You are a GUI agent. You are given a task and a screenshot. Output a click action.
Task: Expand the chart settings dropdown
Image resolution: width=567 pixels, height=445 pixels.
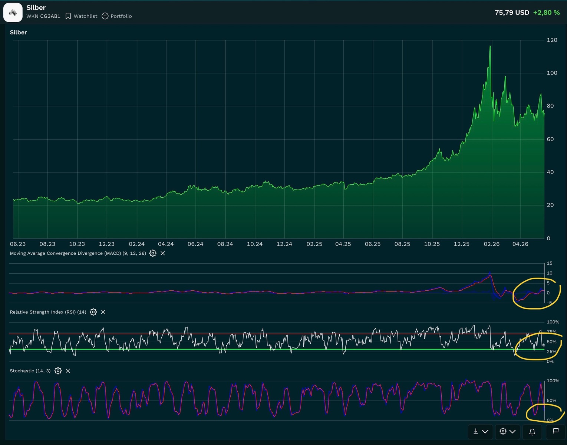[508, 431]
